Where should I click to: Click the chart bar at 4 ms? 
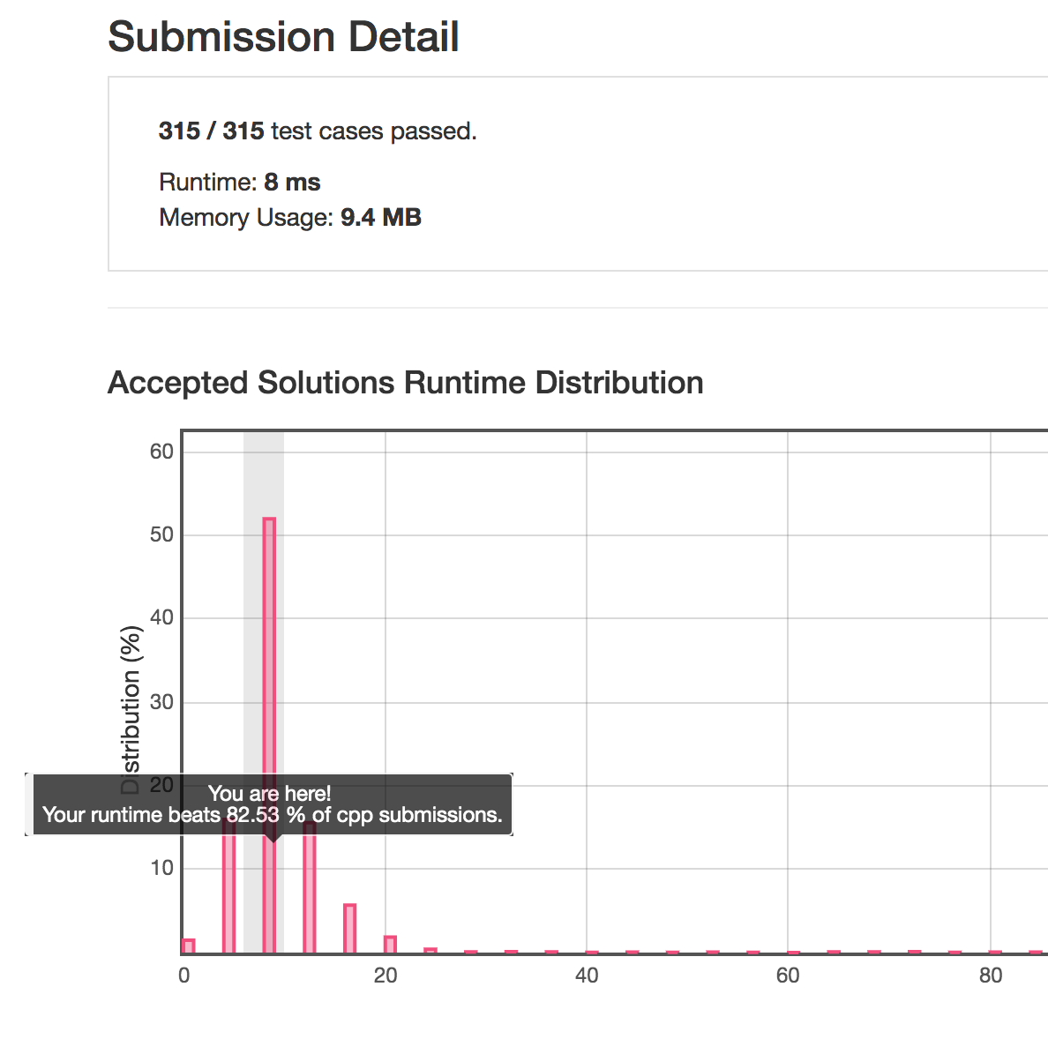(229, 891)
